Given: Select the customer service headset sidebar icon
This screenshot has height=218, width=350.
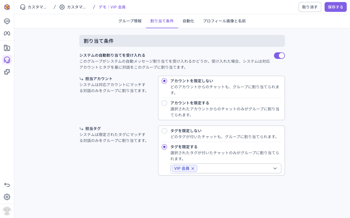Looking at the screenshot, I should pos(7,60).
